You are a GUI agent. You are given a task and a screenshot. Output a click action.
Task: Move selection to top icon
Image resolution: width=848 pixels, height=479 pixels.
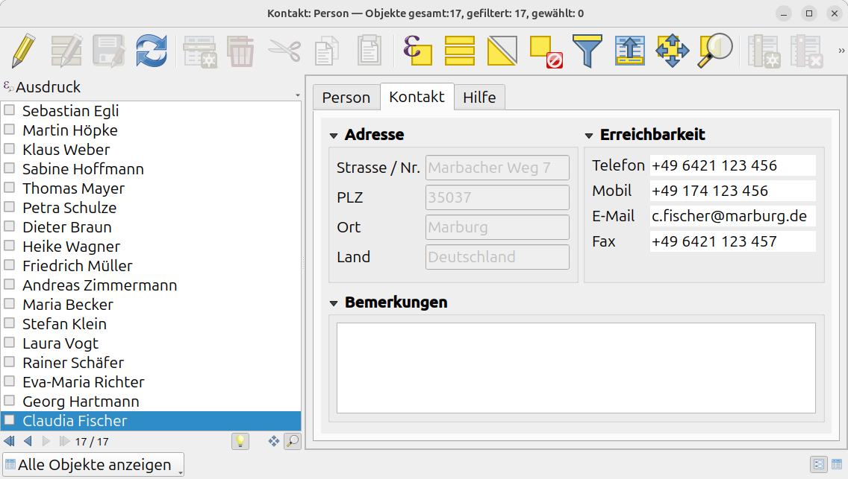629,51
